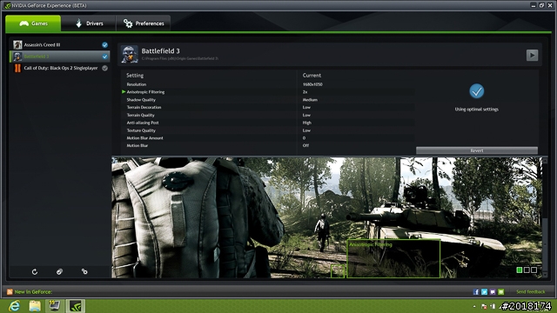Select the Motion Blur setting row
Image resolution: width=557 pixels, height=313 pixels.
tap(267, 145)
